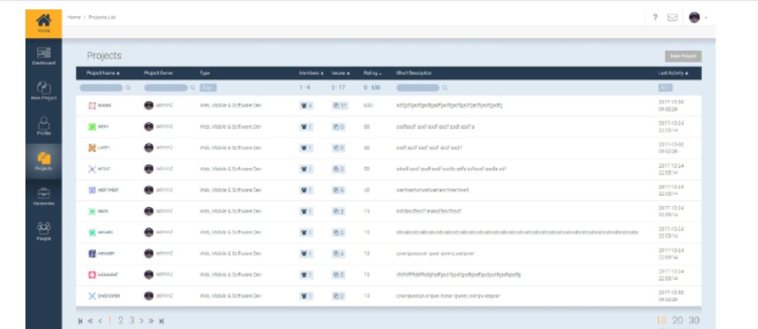Click the previous page single arrow
The width and height of the screenshot is (758, 329).
pos(100,321)
